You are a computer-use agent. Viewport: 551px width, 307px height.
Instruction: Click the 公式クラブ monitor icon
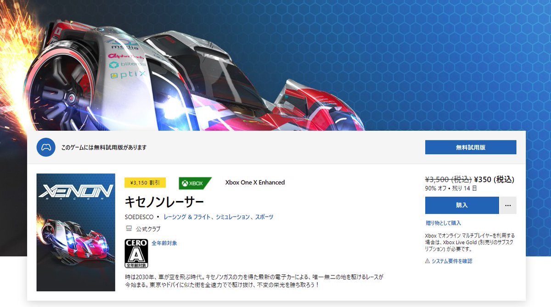pyautogui.click(x=128, y=229)
